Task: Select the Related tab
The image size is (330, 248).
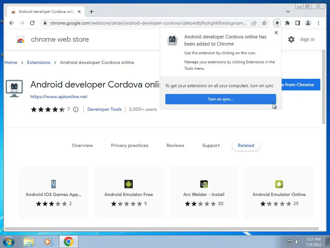Action: pyautogui.click(x=246, y=145)
